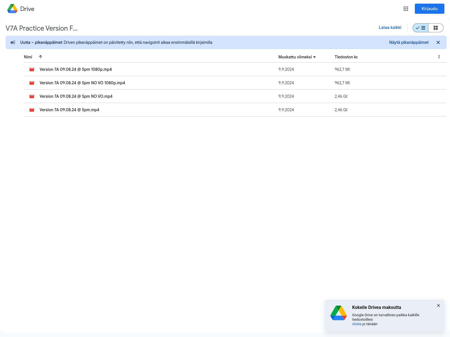Select Version 7A 5pm NO VO 1080p.mp4
Screen dimensions: 450x337
82,83
